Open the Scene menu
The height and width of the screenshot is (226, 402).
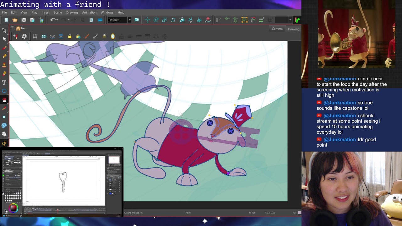pos(58,12)
